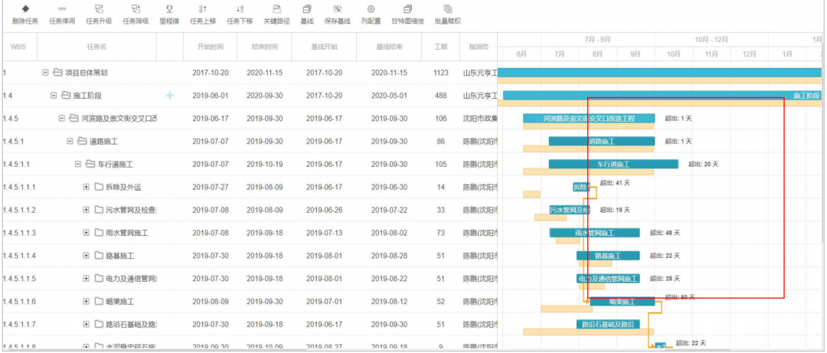827x353 pixels.
Task: Click the 删除任务 (delete task) toolbar icon
Action: click(25, 8)
